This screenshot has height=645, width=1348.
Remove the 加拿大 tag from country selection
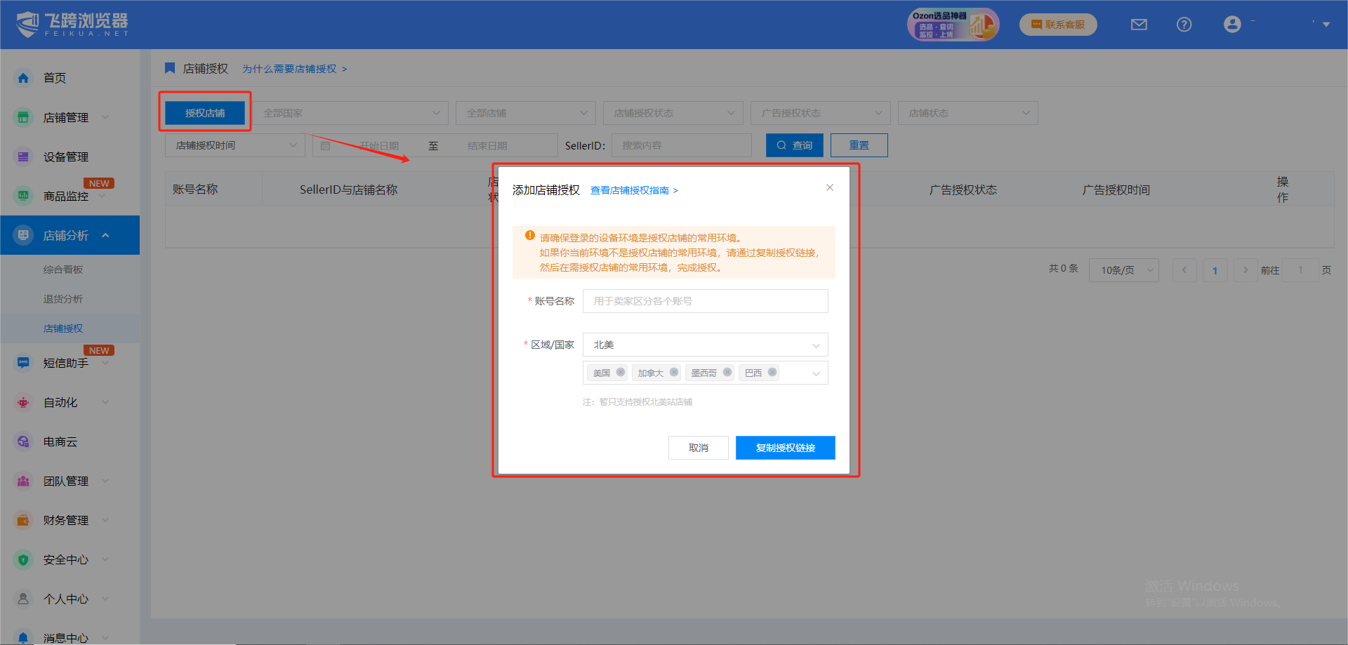(x=674, y=373)
